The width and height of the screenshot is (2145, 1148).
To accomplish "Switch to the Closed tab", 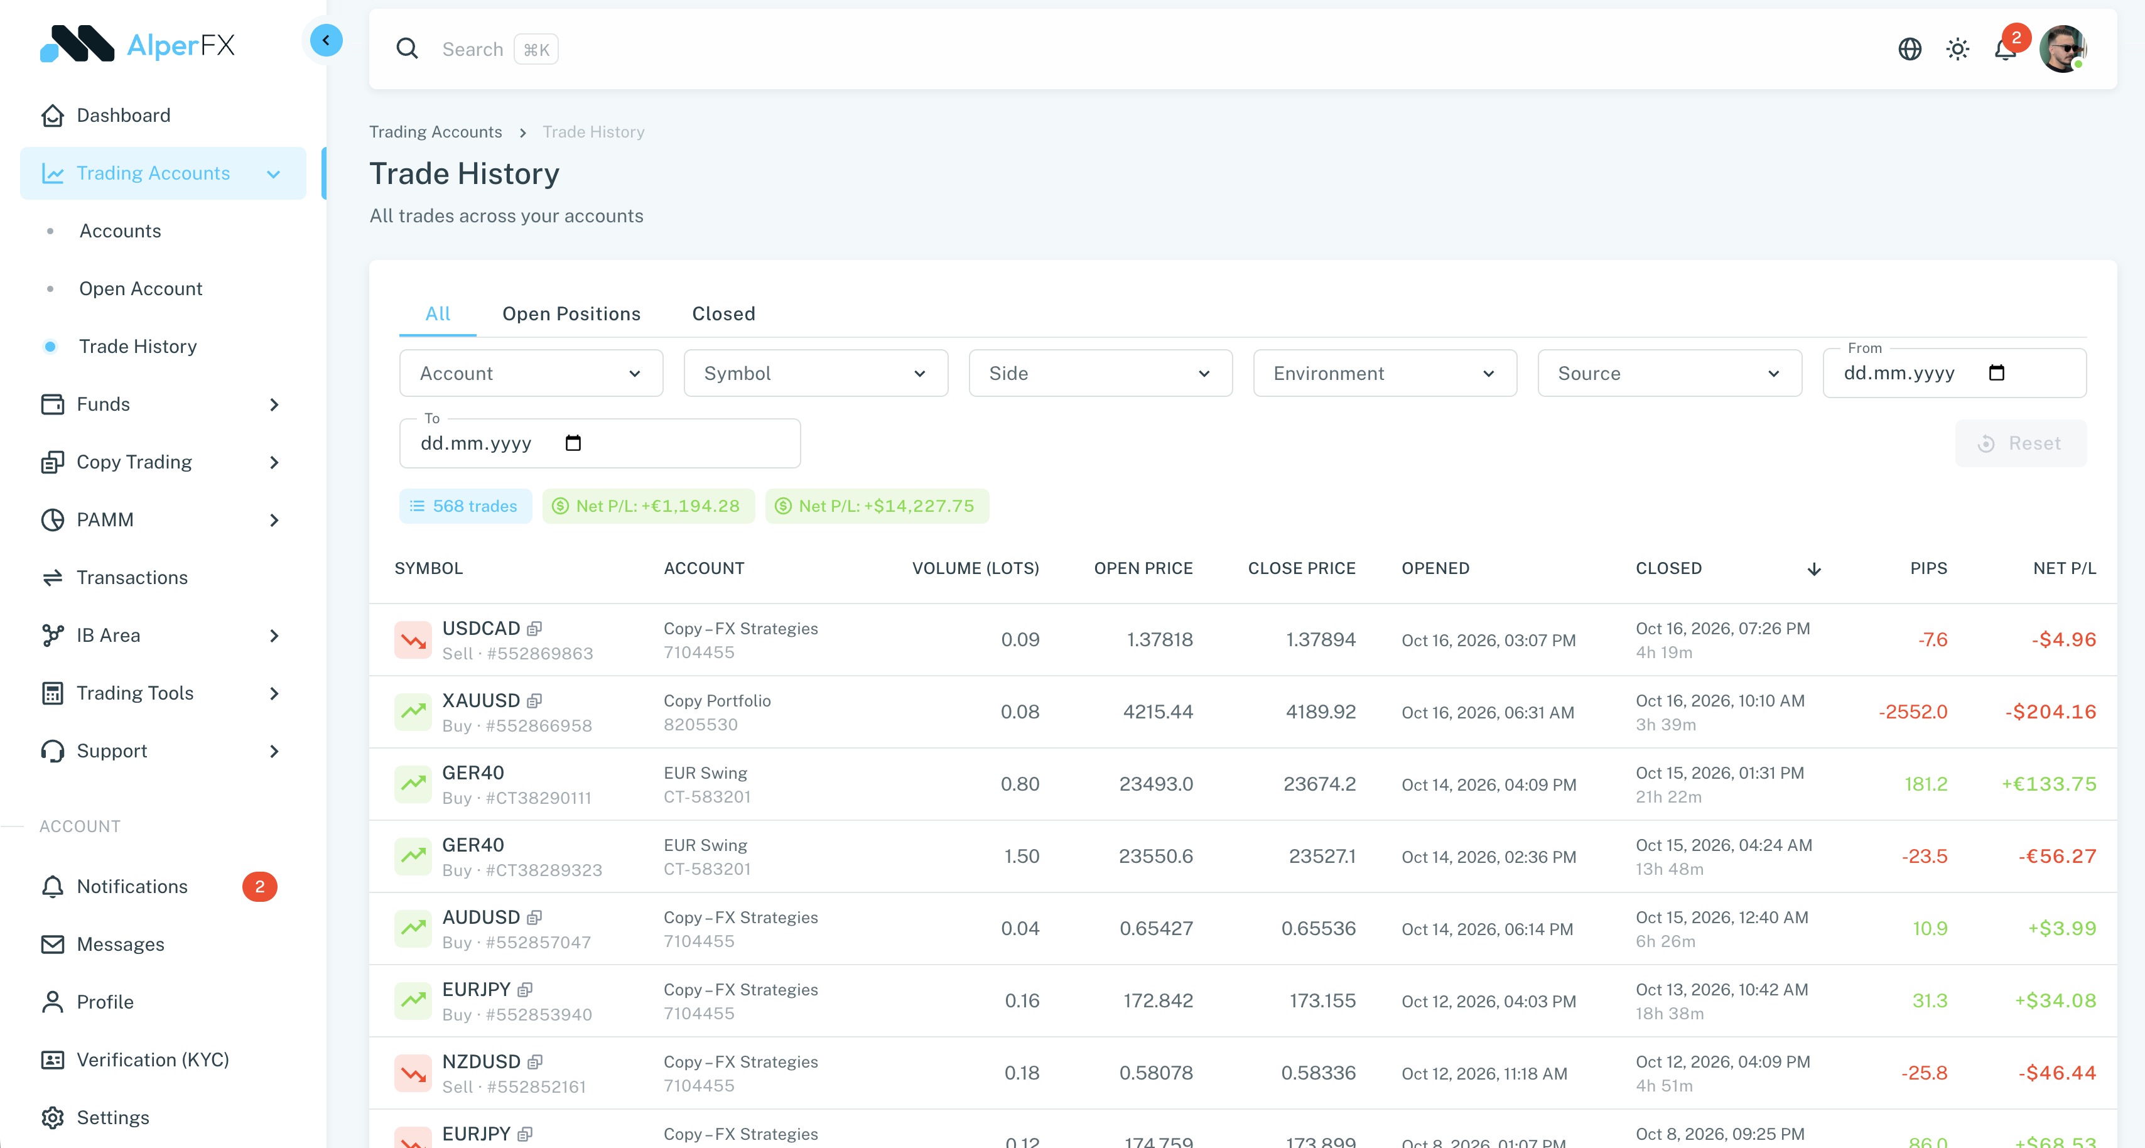I will point(723,314).
